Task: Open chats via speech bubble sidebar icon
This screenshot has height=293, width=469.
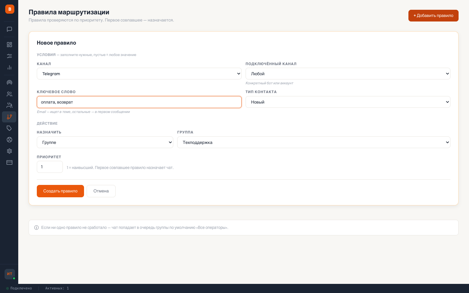Action: [x=9, y=29]
